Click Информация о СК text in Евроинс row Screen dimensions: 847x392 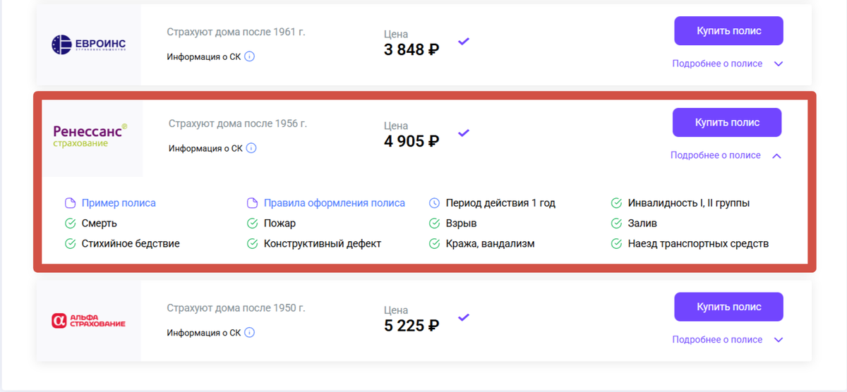point(204,56)
